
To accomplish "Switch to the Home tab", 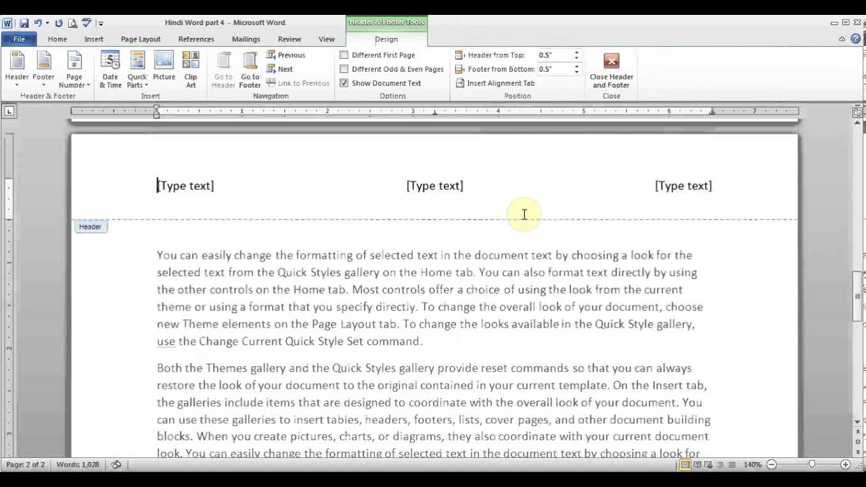I will [57, 39].
